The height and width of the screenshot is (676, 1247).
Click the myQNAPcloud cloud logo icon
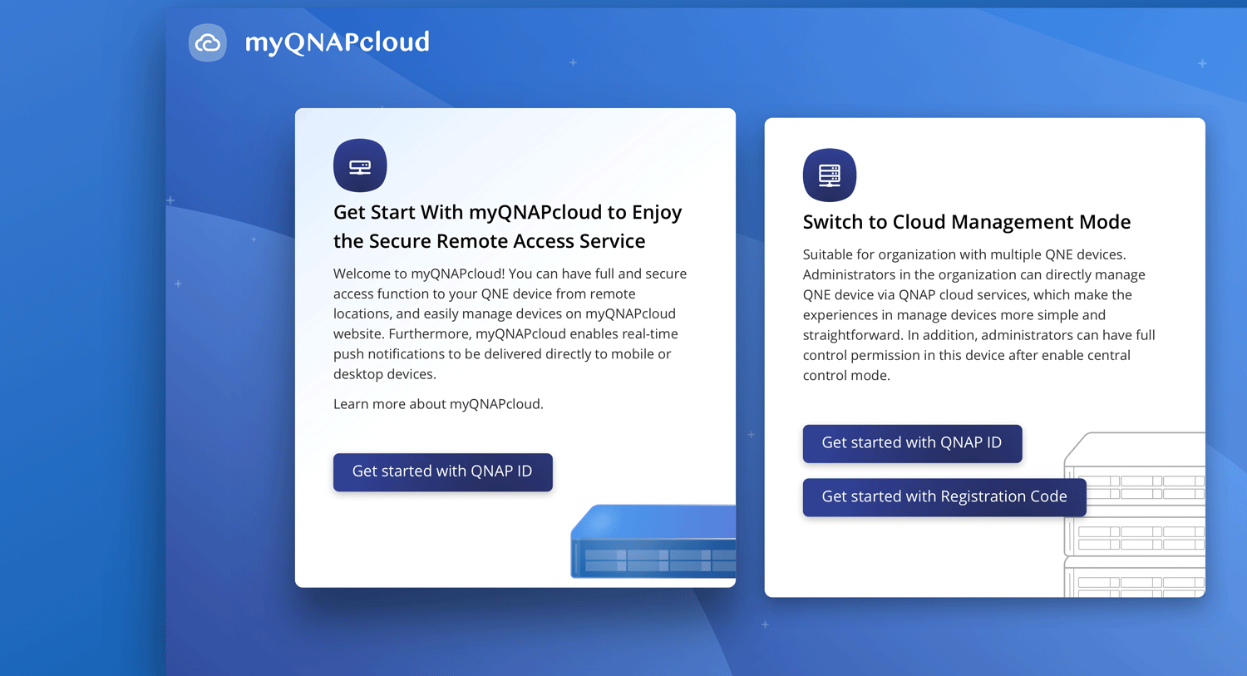point(208,42)
